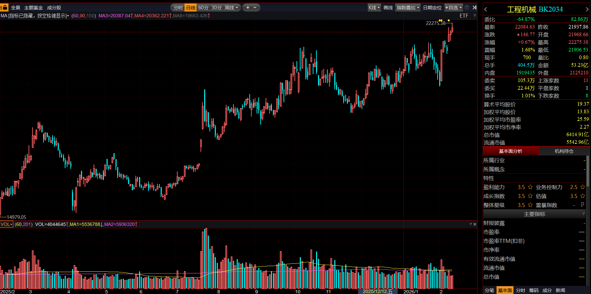The height and width of the screenshot is (294, 591).
Task: Click the 成分股 link in top bar
Action: pyautogui.click(x=54, y=7)
